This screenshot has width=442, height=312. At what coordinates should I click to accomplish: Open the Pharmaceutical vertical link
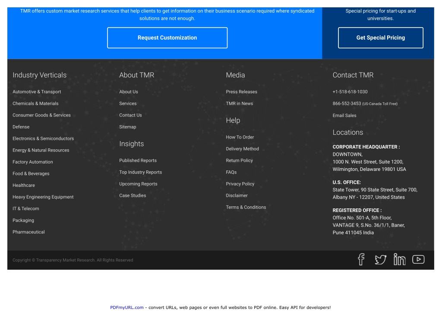[29, 232]
